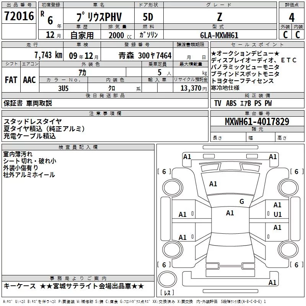Click inspector note 室内薄汚れ
Image resolution: width=306 pixels, height=306 pixels.
click(x=18, y=154)
